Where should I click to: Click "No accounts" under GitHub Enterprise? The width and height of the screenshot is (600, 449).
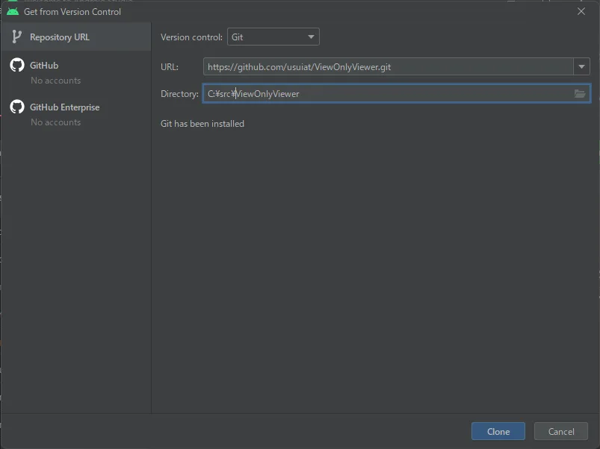55,122
